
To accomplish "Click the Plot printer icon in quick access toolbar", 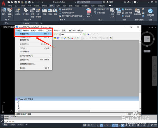I will (29, 2).
